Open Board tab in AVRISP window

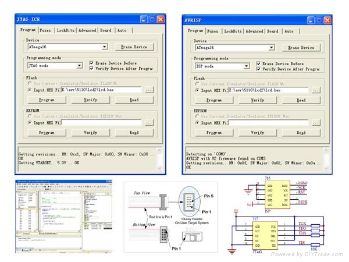(273, 31)
